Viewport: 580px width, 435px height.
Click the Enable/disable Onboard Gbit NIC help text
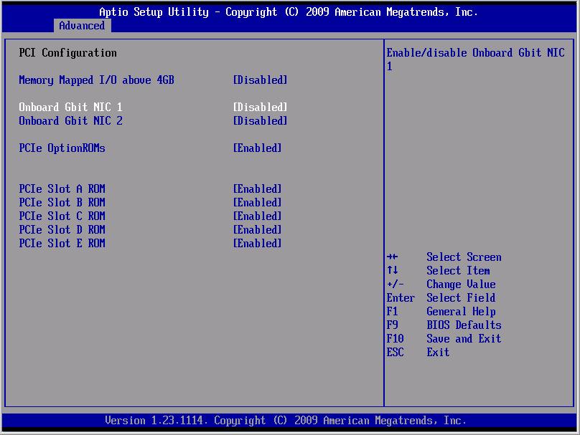point(476,59)
